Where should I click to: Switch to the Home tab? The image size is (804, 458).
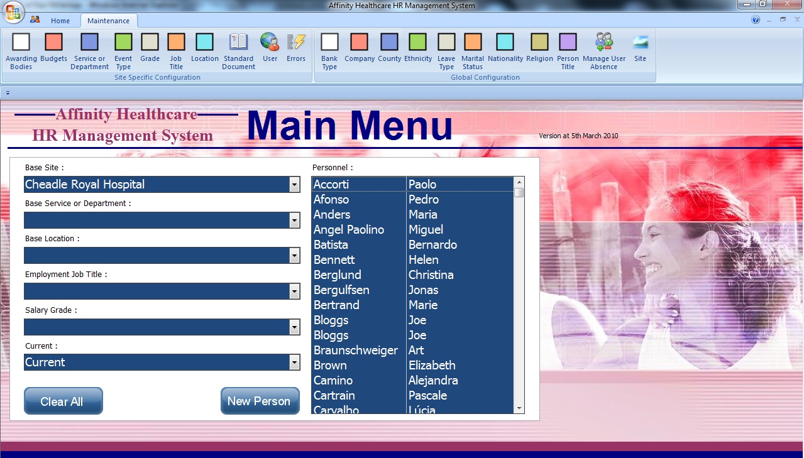click(x=60, y=21)
